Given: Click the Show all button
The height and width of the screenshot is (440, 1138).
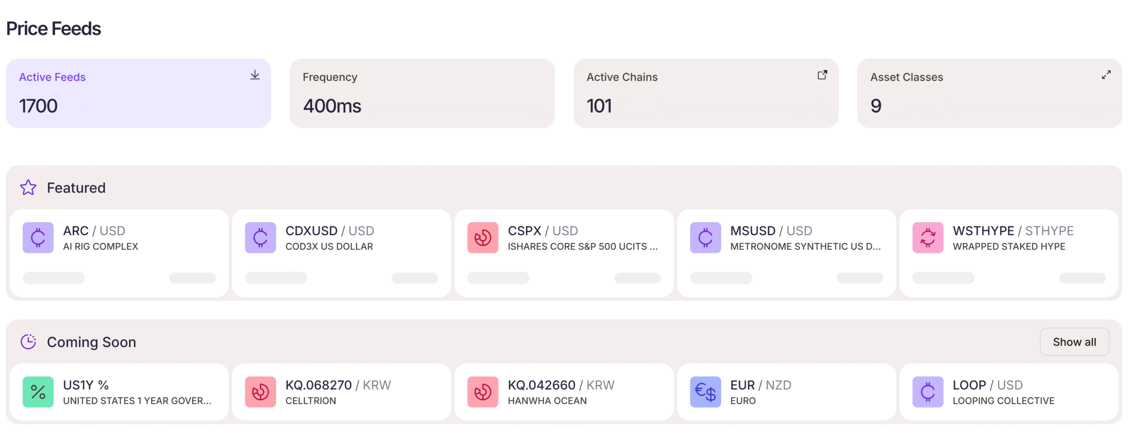Looking at the screenshot, I should 1074,341.
